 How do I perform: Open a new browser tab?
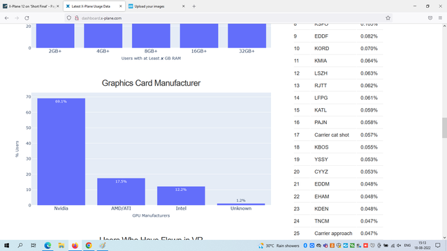click(x=194, y=6)
